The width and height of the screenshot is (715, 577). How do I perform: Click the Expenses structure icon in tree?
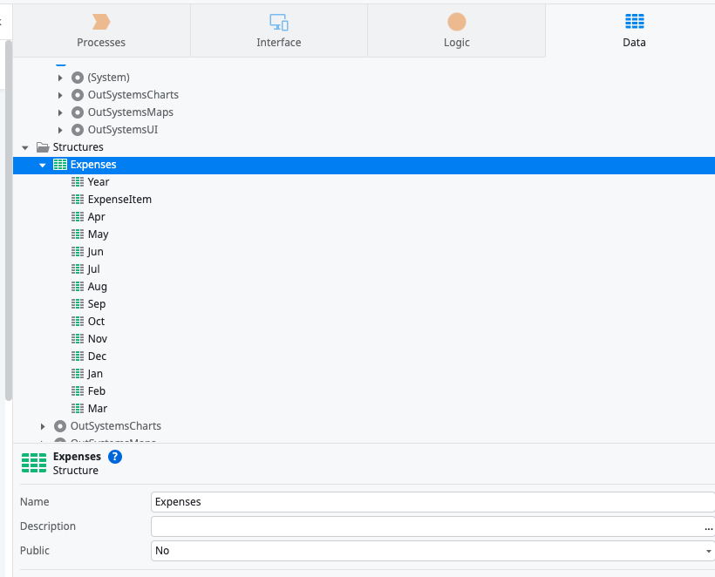[60, 165]
